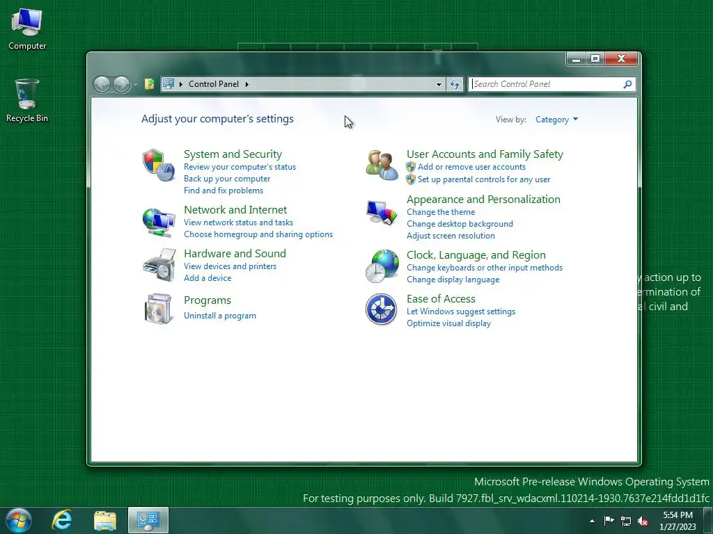Viewport: 713px width, 534px height.
Task: Open the Ease of Access icon
Action: click(381, 309)
